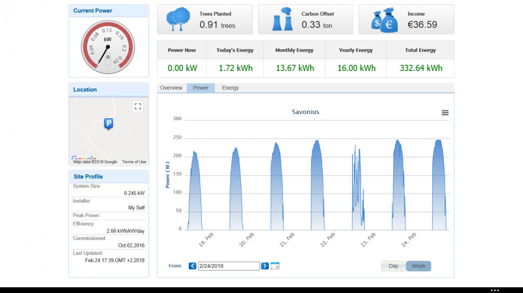Screen dimensions: 523x293
Task: Switch to the Energy tab
Action: point(230,88)
